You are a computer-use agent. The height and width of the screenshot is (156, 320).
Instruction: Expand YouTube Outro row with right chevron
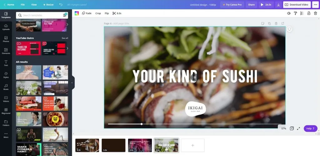[x=67, y=48]
